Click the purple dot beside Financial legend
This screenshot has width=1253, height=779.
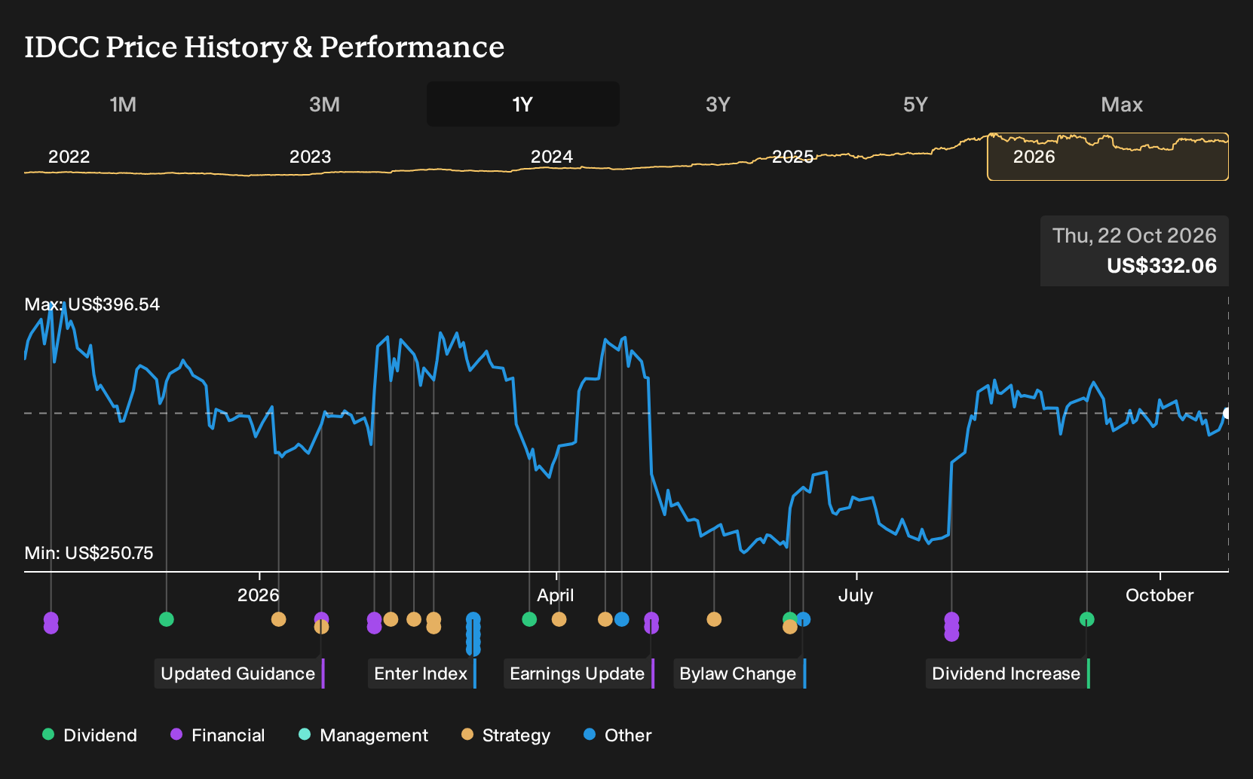[x=176, y=735]
